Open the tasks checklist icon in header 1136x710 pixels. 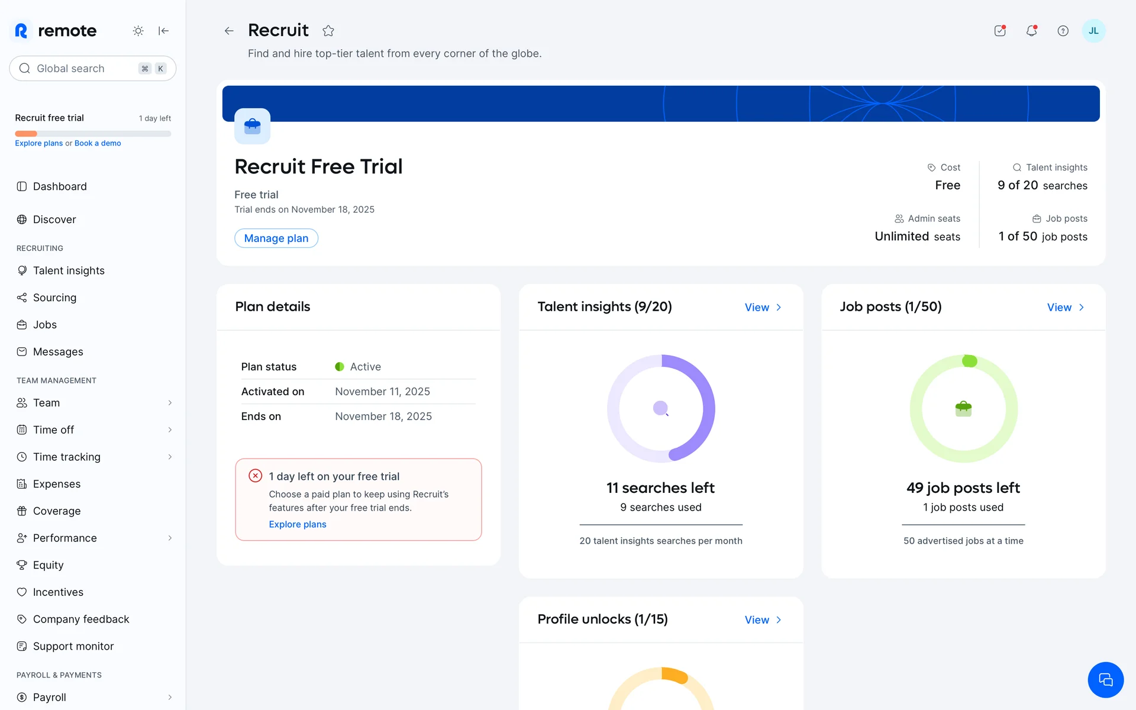click(x=1000, y=31)
